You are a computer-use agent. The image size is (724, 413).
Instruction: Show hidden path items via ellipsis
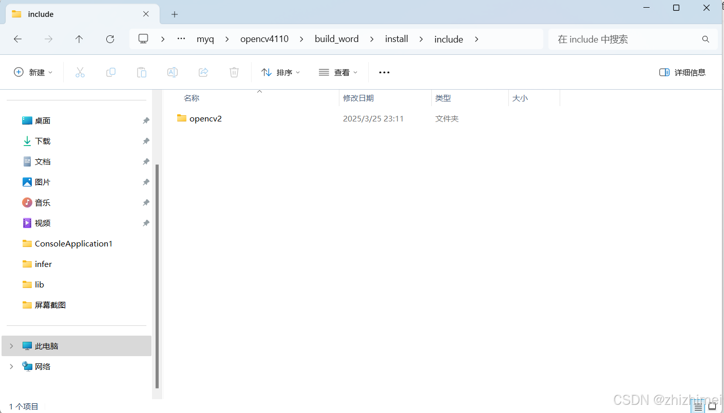pyautogui.click(x=181, y=39)
